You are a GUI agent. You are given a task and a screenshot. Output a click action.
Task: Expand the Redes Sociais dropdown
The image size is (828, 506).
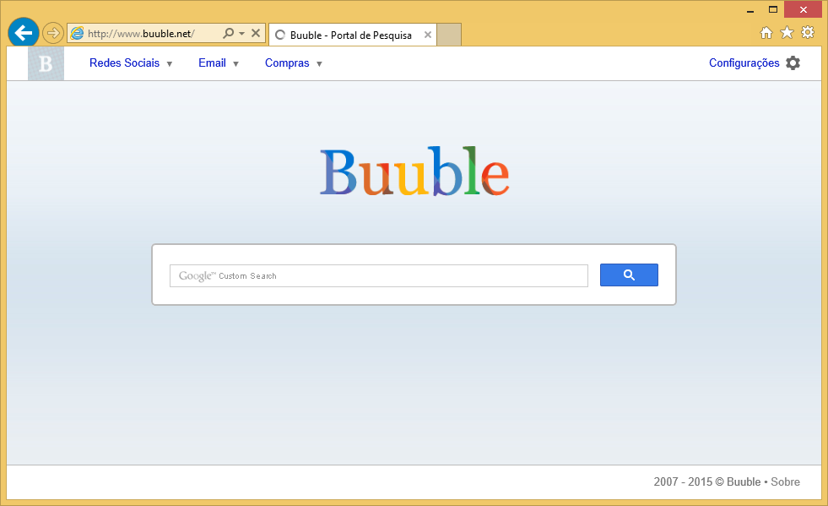[131, 63]
